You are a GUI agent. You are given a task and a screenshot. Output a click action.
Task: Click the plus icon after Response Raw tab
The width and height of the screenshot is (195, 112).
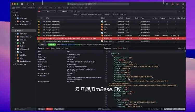[128, 48]
